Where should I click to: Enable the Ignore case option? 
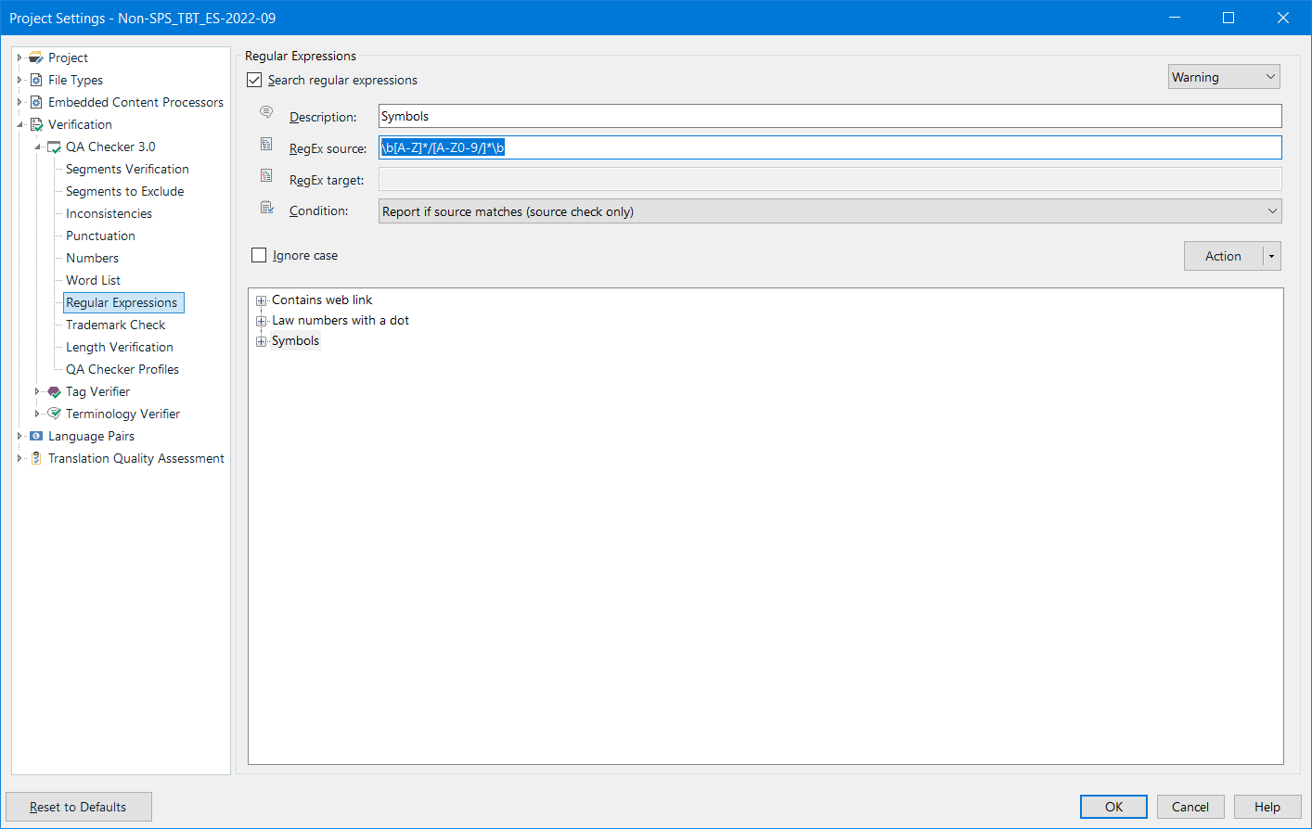point(259,255)
